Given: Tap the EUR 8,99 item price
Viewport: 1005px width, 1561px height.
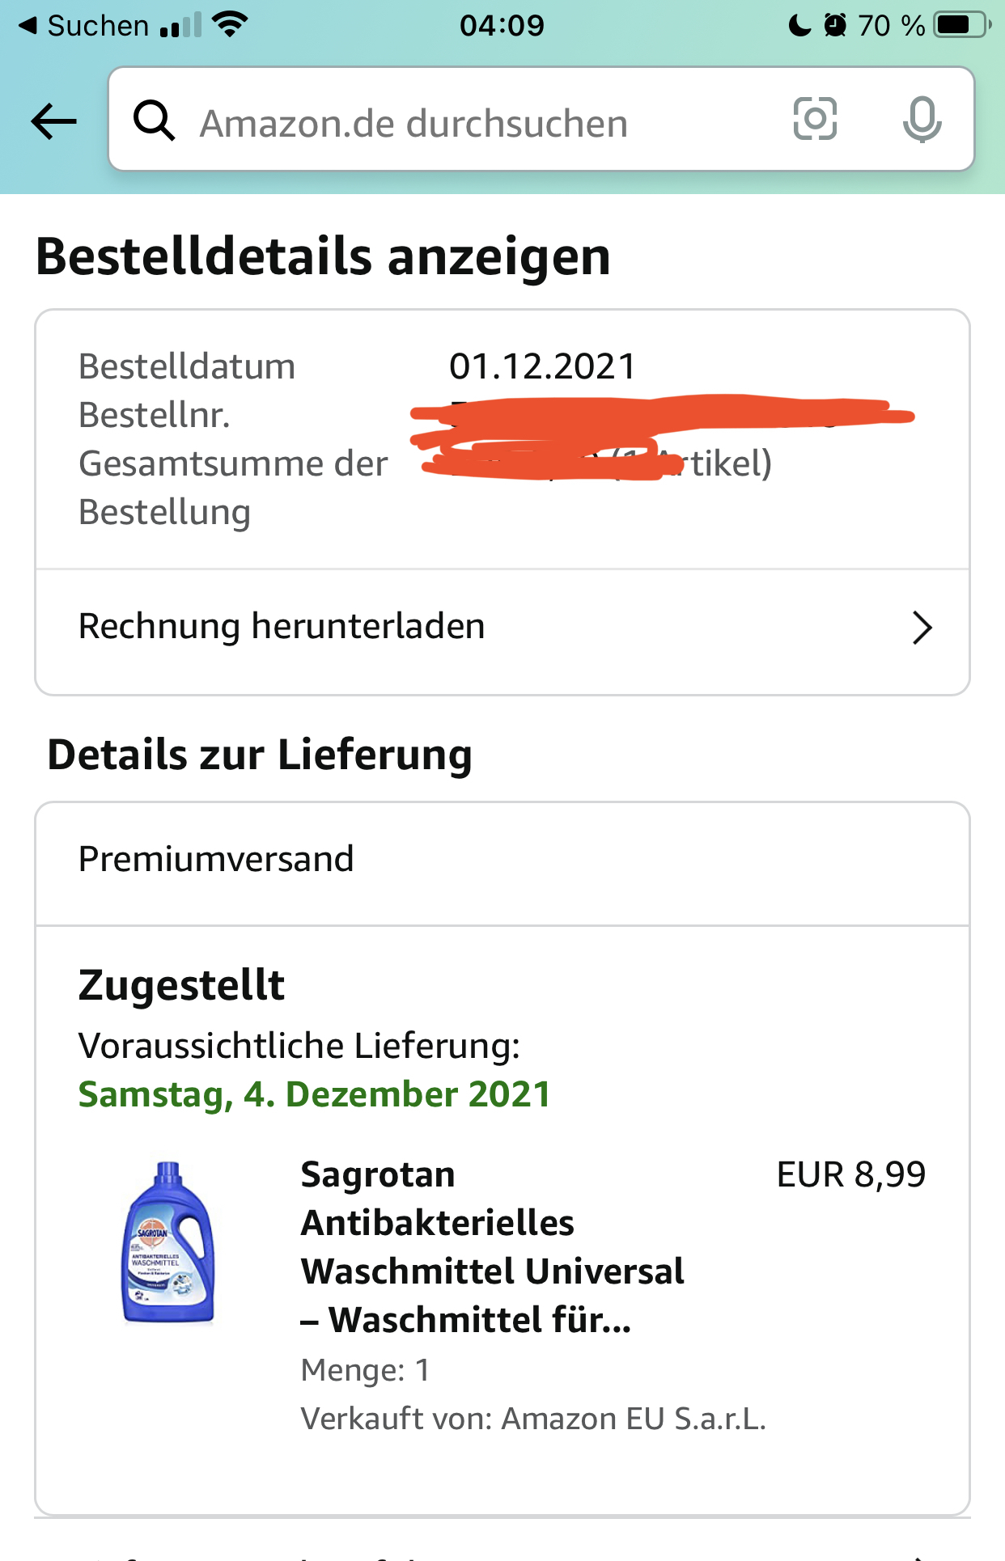Looking at the screenshot, I should 851,1174.
